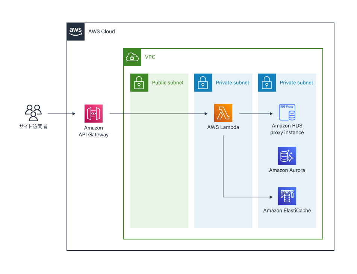
Task: Click the Amazon ElastiCache label
Action: (x=287, y=211)
